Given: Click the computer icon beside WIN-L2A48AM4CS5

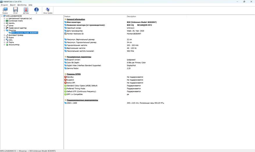Looking at the screenshot, I should point(4,16).
